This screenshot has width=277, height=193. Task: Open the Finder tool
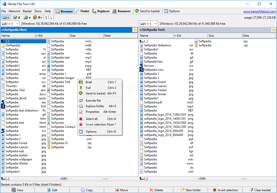coord(82,11)
